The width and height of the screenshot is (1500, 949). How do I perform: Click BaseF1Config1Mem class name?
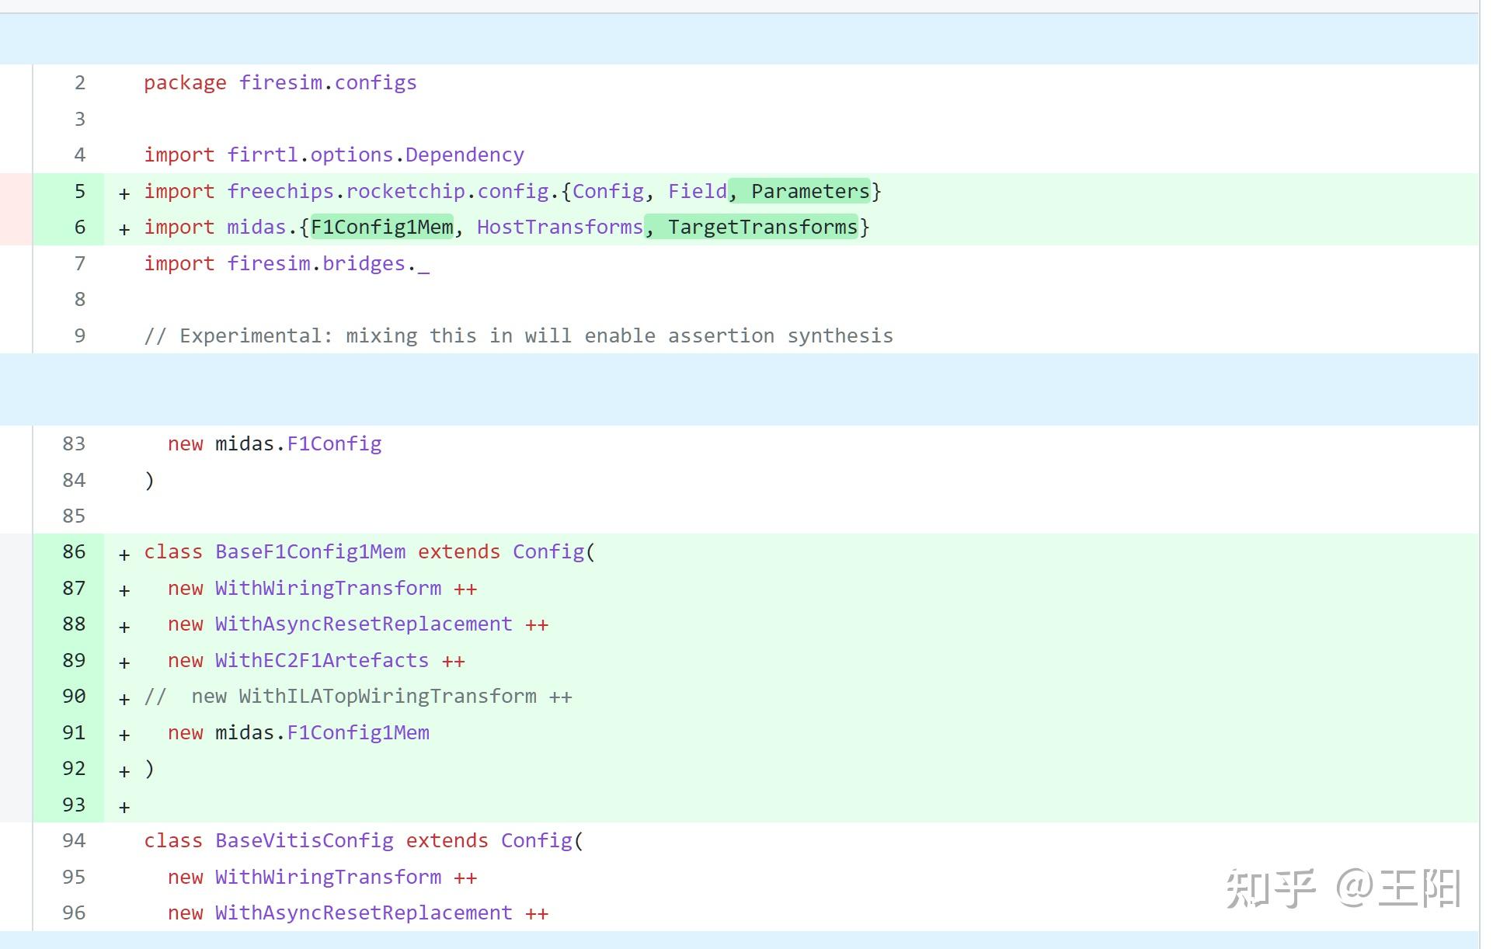click(x=310, y=551)
